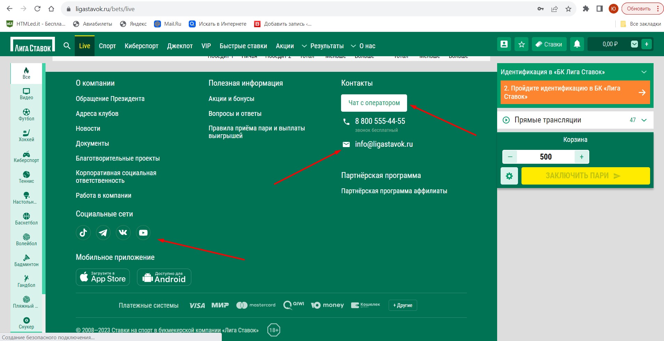Screen dimensions: 664x341
Task: Open the favorites star icon in header
Action: coord(521,44)
